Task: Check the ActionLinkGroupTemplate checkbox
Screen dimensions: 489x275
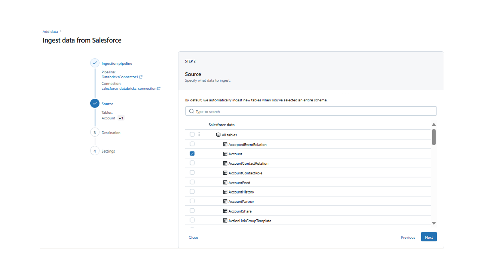Action: click(192, 220)
